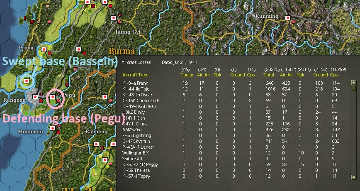Click the red unit marker beside Kunming

293,22
